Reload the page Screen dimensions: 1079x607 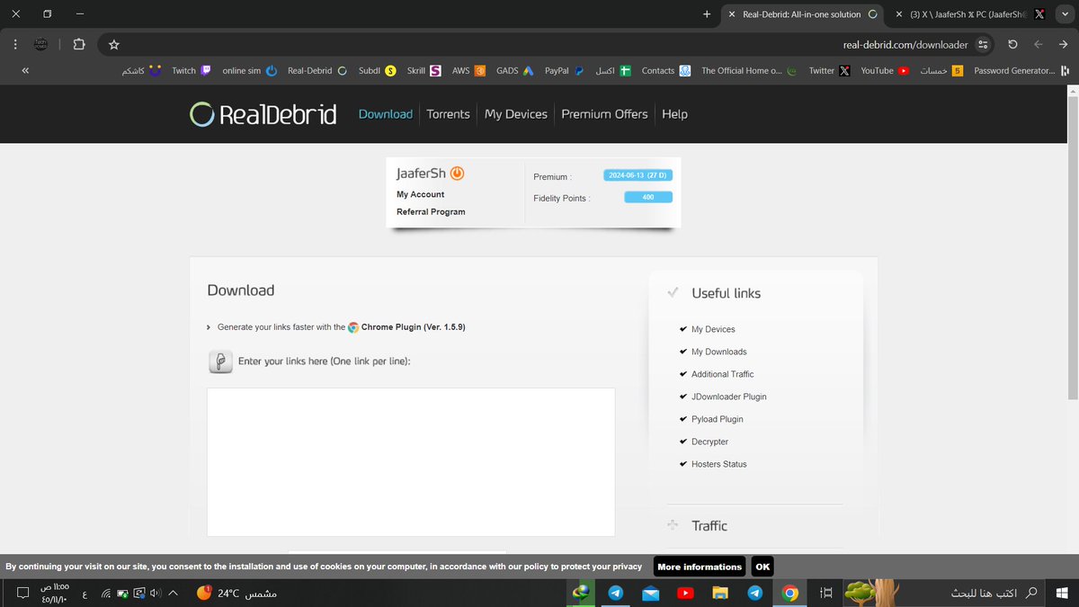pyautogui.click(x=1013, y=44)
